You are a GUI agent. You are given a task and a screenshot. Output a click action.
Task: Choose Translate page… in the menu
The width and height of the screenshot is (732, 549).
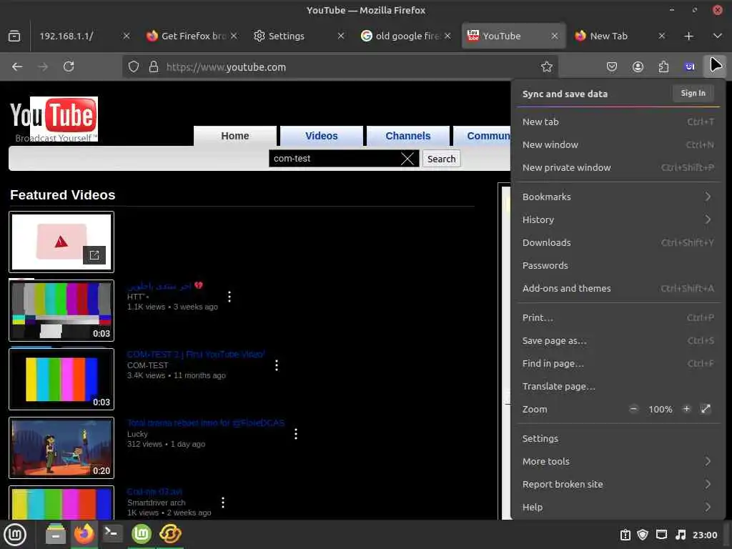(x=618, y=386)
